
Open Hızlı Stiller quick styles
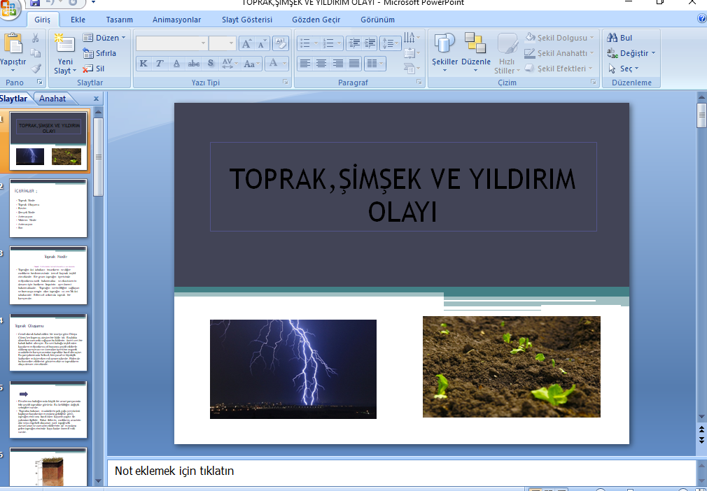(507, 53)
